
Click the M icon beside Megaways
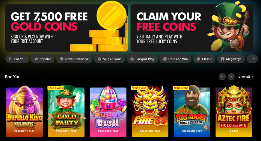click(223, 59)
